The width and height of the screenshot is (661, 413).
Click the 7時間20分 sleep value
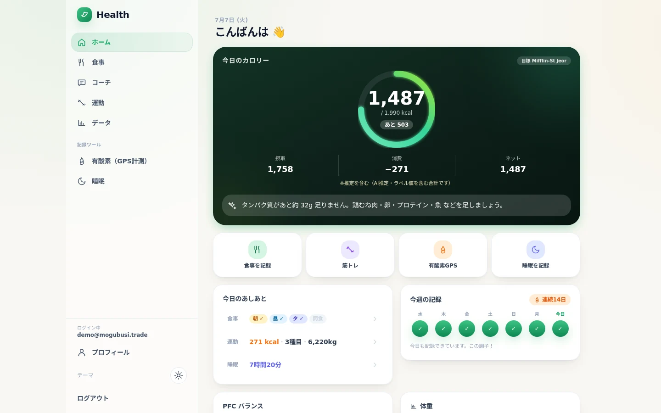point(265,365)
